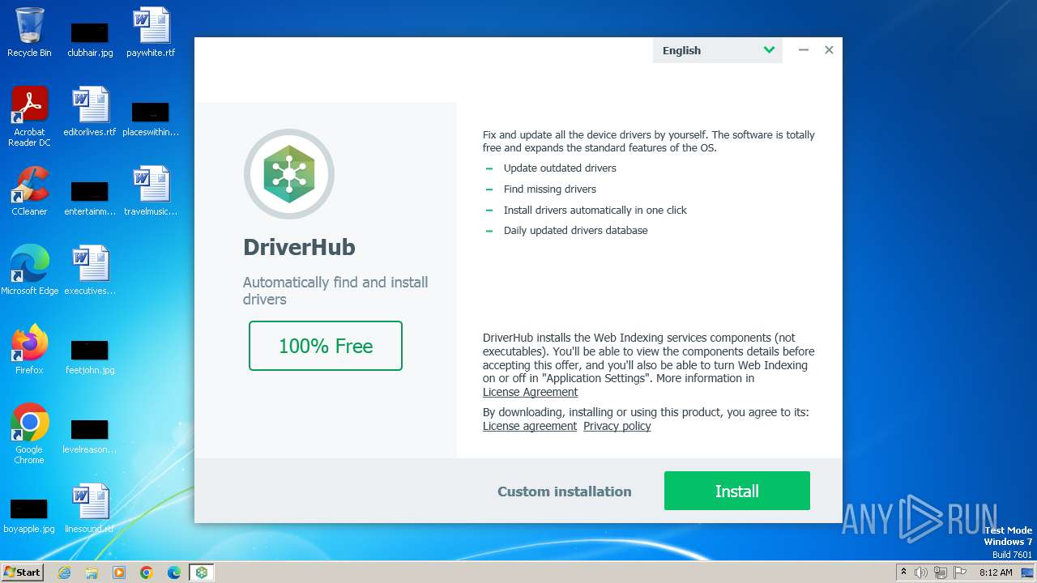This screenshot has height=583, width=1037.
Task: Select Acrobat Reader DC desktop icon
Action: coord(29,117)
